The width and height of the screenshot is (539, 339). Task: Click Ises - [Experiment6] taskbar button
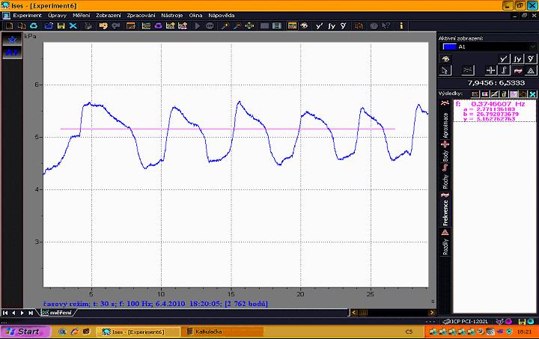pos(138,332)
